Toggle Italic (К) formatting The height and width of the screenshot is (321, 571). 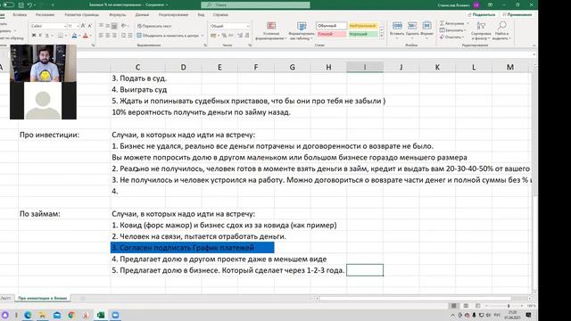click(x=40, y=36)
